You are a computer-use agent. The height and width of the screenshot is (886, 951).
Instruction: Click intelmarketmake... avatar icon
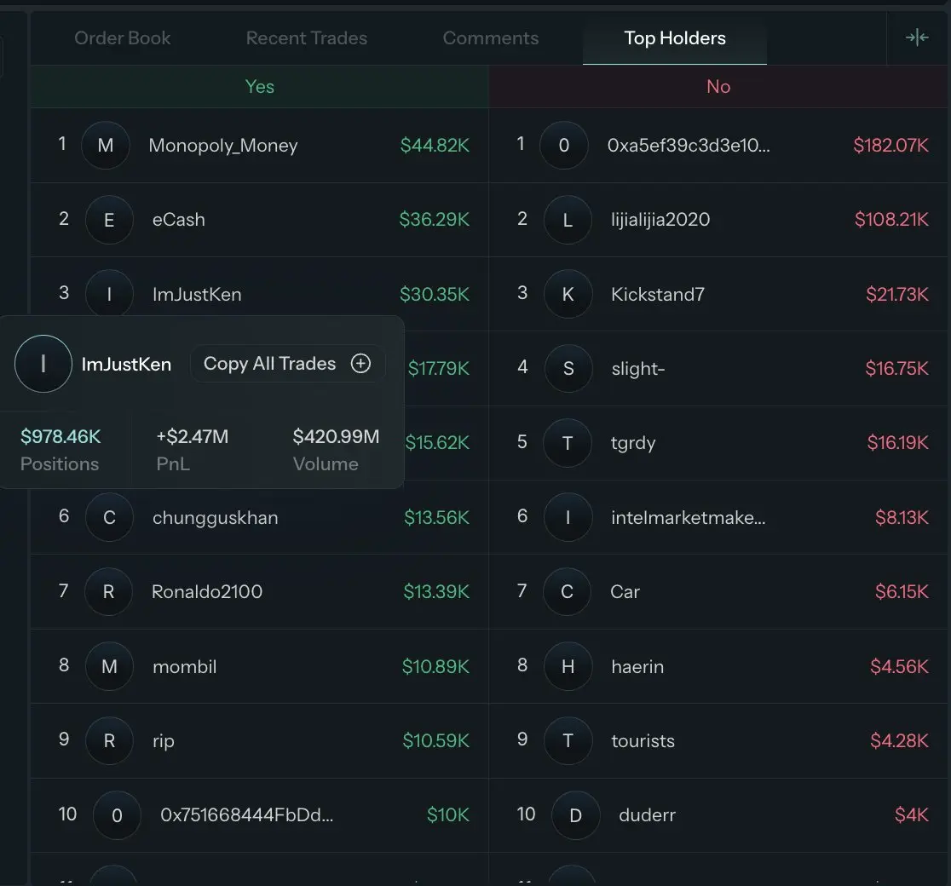coord(568,517)
